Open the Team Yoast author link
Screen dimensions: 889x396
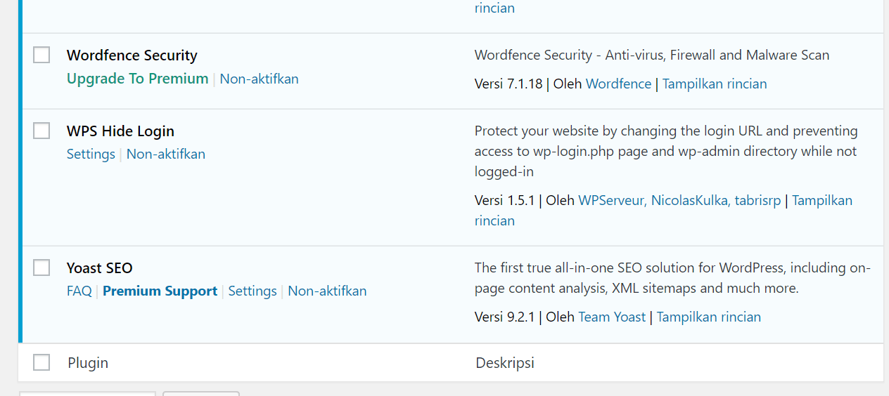pyautogui.click(x=612, y=317)
